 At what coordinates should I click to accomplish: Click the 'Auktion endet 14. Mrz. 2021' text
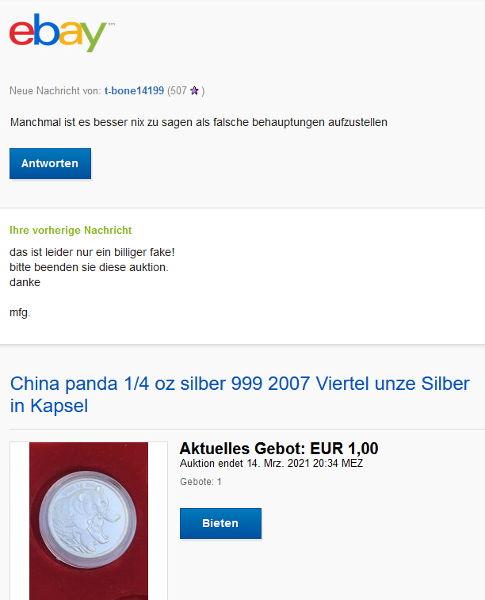click(271, 464)
